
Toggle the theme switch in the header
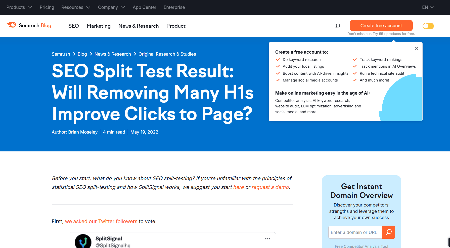click(x=428, y=26)
